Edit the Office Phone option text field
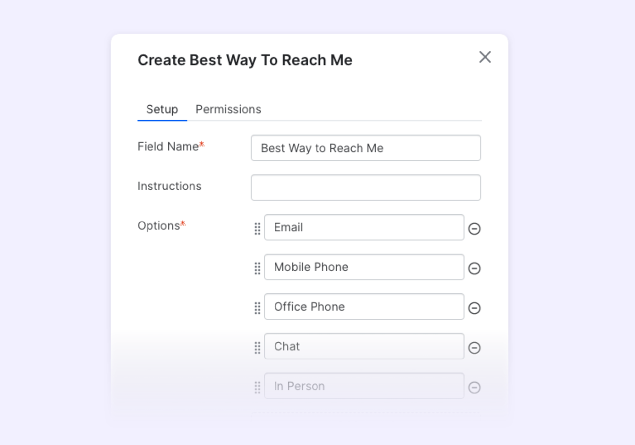 point(364,306)
